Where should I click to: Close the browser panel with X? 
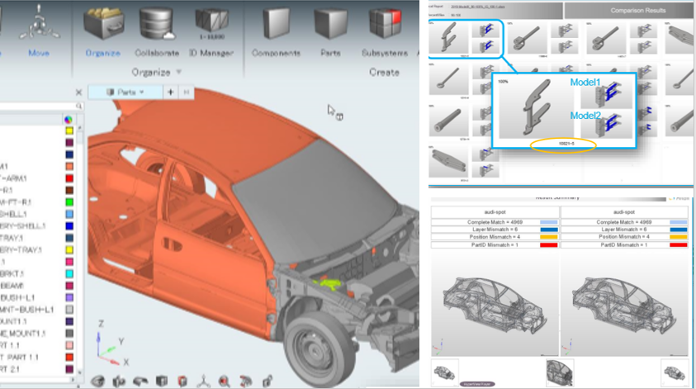click(x=78, y=93)
